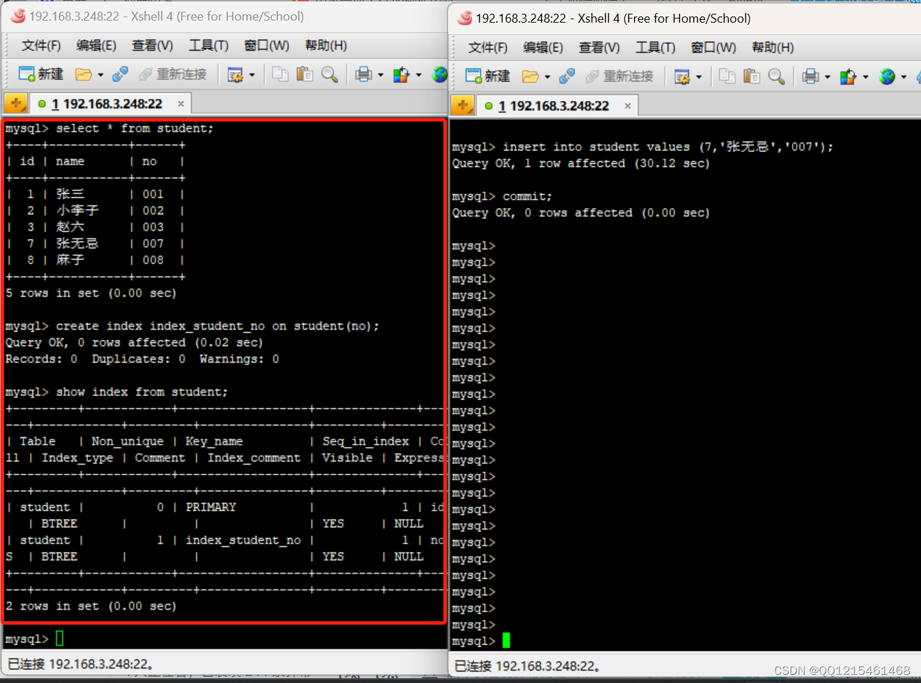This screenshot has height=683, width=921.
Task: Click session properties icon in right window
Action: tap(682, 76)
